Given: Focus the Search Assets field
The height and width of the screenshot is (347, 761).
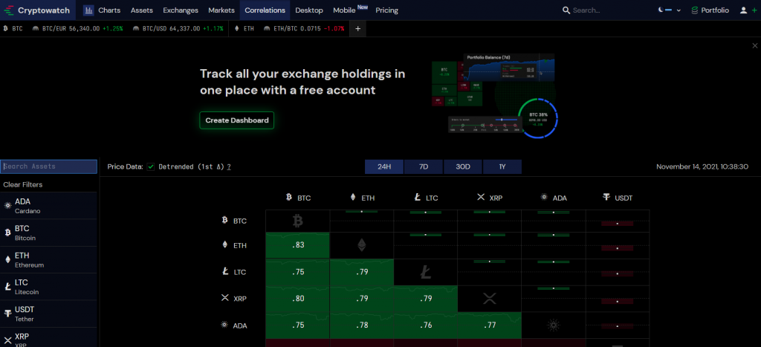Looking at the screenshot, I should click(x=48, y=166).
